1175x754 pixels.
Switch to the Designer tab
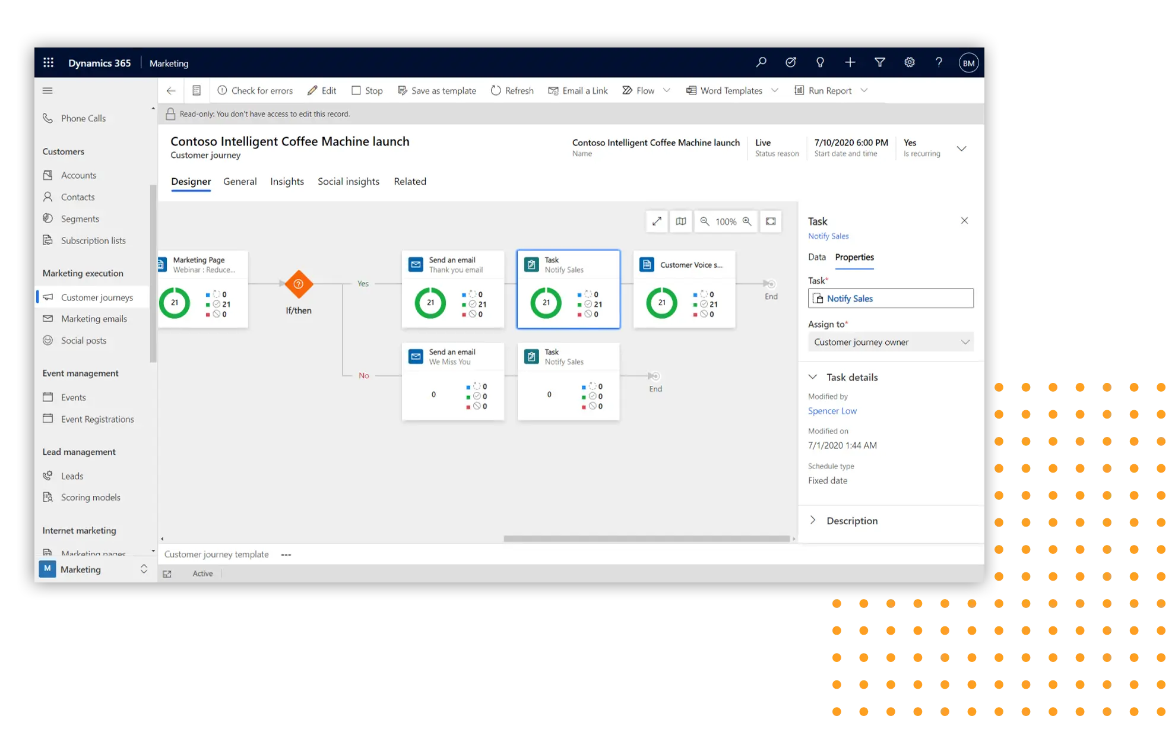tap(191, 182)
